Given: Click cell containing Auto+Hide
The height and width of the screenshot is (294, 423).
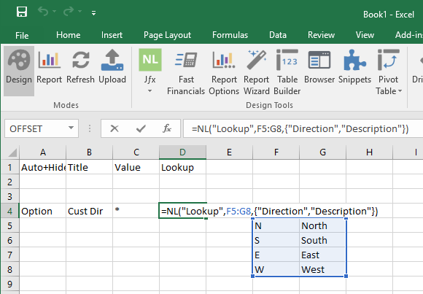Looking at the screenshot, I should point(42,167).
